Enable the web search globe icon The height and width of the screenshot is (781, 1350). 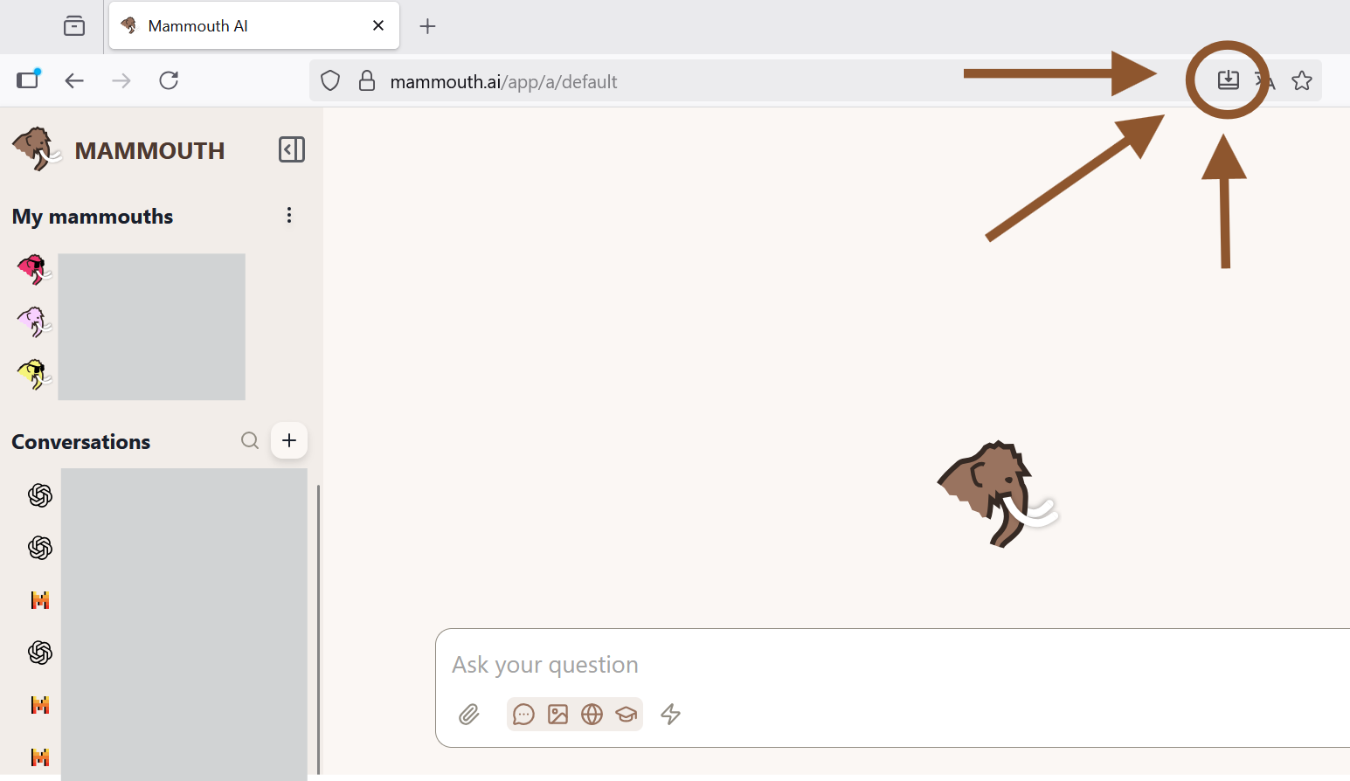(592, 715)
